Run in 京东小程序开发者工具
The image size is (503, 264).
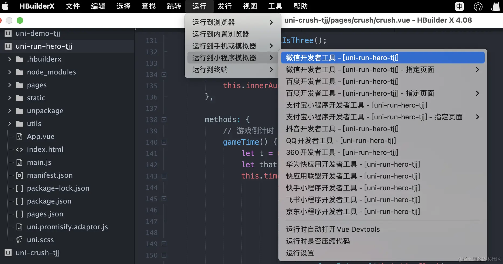click(383, 212)
